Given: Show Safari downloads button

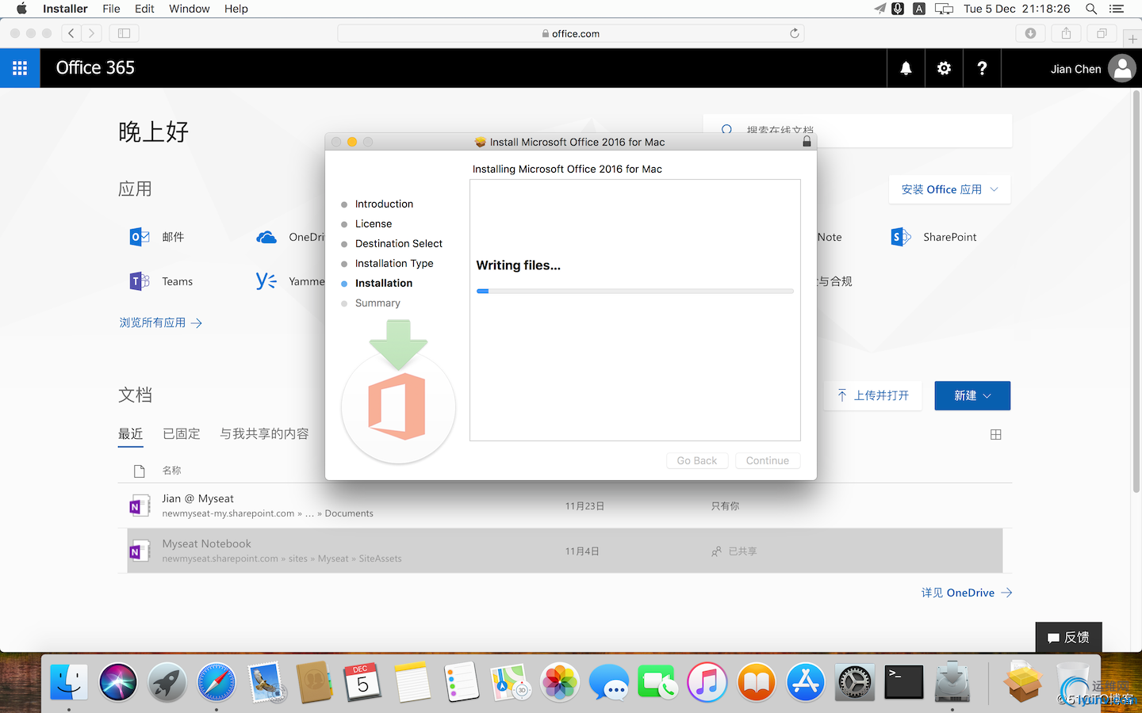Looking at the screenshot, I should pyautogui.click(x=1030, y=33).
